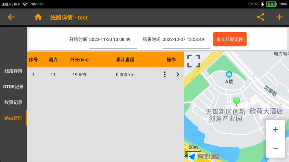Viewport: 289px width, 162px height.
Task: Pick end time 2022-12-07 13:08:49 field
Action: [x=183, y=39]
